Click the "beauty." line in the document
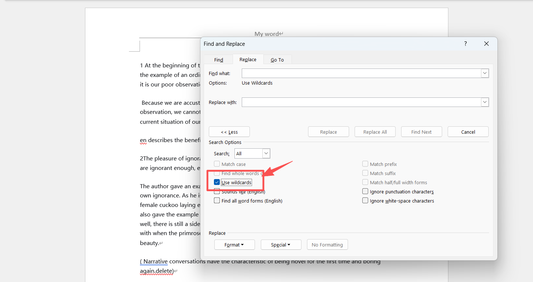Screen dimensions: 533x282 [x=149, y=243]
